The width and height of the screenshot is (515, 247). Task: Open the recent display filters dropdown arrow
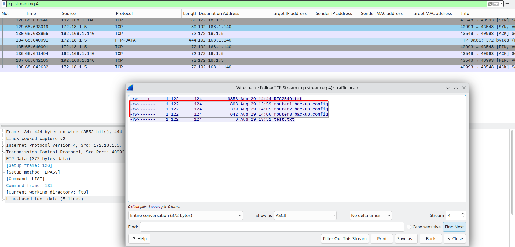[x=502, y=4]
